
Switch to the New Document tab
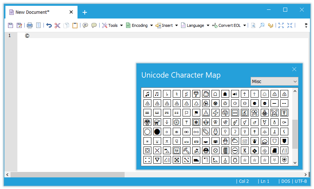pos(33,12)
